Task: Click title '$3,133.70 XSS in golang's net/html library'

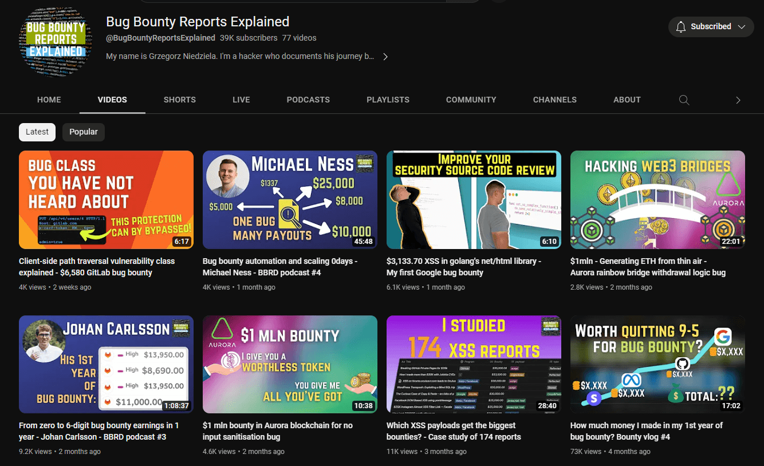Action: pyautogui.click(x=464, y=267)
